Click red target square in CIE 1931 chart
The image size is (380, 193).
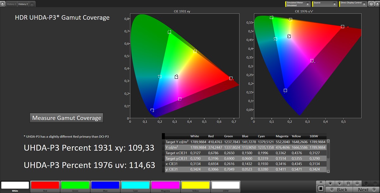pyautogui.click(x=231, y=78)
